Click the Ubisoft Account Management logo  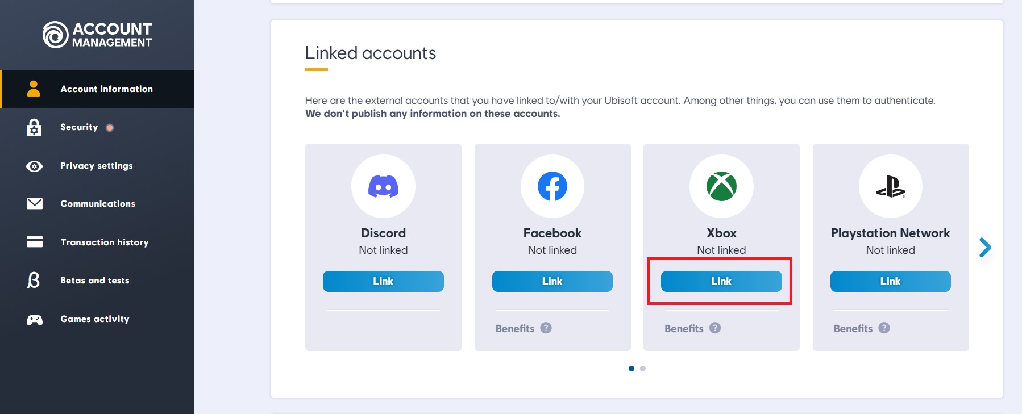pyautogui.click(x=97, y=35)
